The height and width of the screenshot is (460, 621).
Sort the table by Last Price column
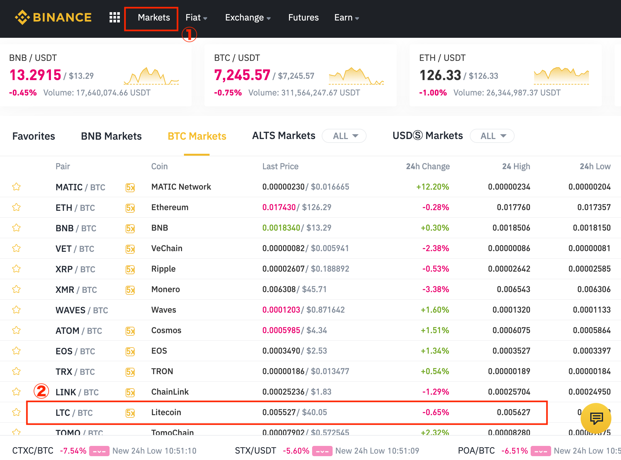pyautogui.click(x=280, y=166)
